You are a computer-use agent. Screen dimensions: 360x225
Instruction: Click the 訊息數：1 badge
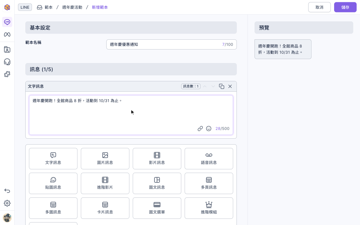click(x=191, y=86)
